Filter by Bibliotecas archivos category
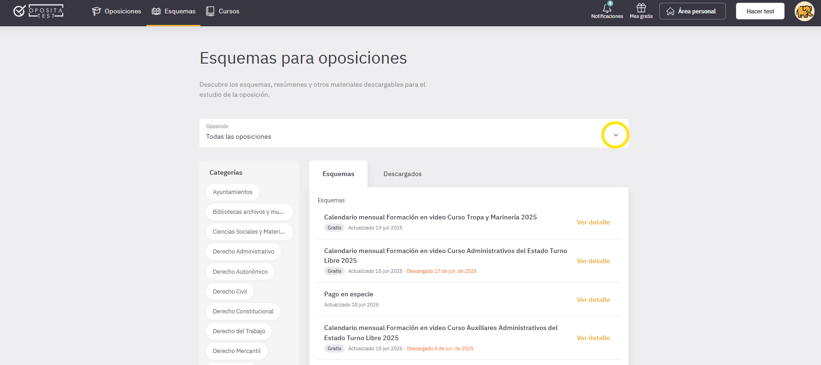The height and width of the screenshot is (365, 821). click(249, 212)
